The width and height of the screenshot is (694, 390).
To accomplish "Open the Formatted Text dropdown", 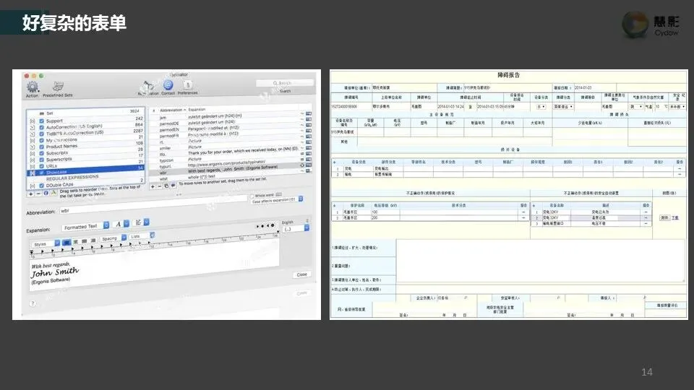I will point(85,226).
